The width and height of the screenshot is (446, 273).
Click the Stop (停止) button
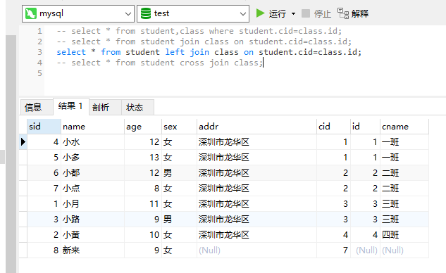(x=316, y=13)
